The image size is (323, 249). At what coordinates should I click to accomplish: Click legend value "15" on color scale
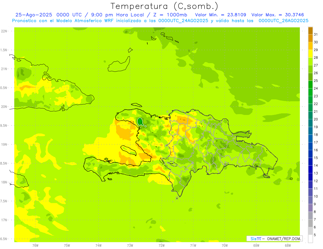pyautogui.click(x=316, y=158)
